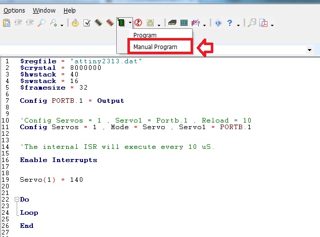Click the Enable Interrupts line
Screen dimensions: 320x237
point(59,160)
